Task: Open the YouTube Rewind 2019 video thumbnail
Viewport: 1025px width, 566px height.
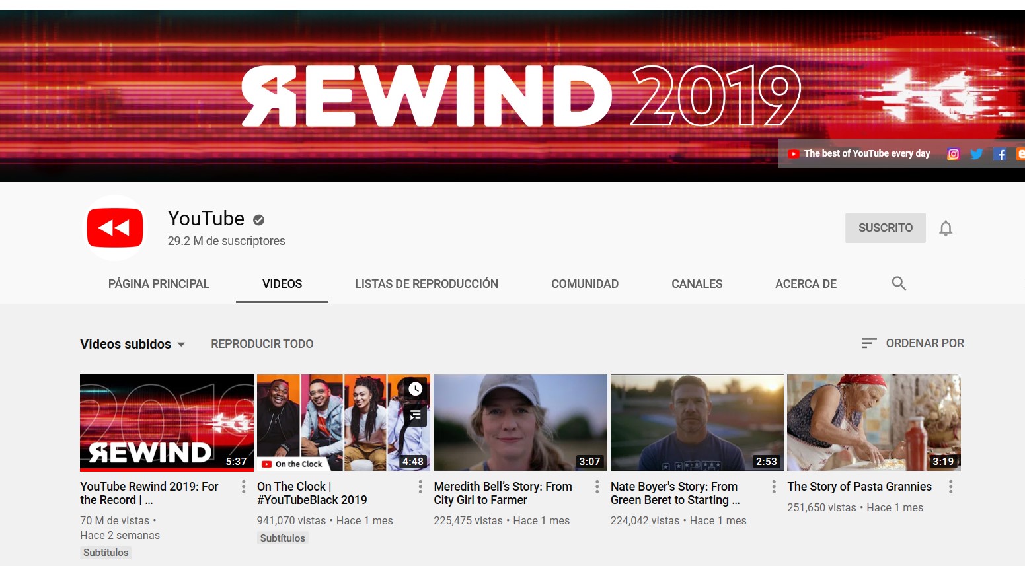Action: [167, 423]
